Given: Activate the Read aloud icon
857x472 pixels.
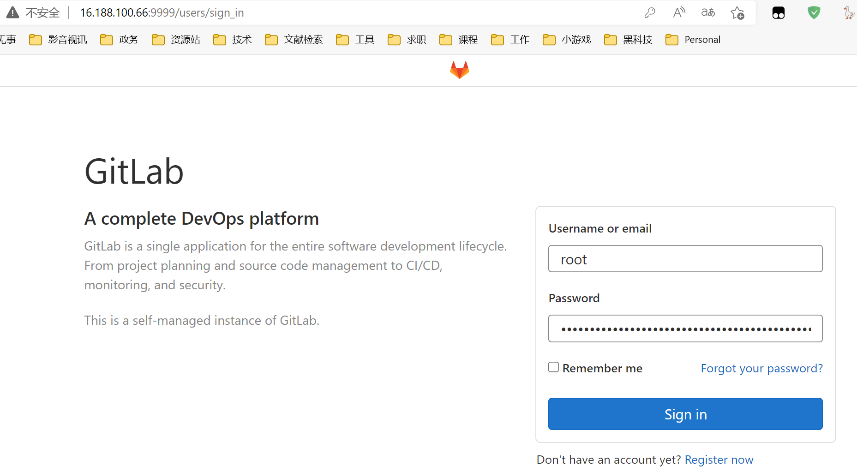Looking at the screenshot, I should click(679, 12).
